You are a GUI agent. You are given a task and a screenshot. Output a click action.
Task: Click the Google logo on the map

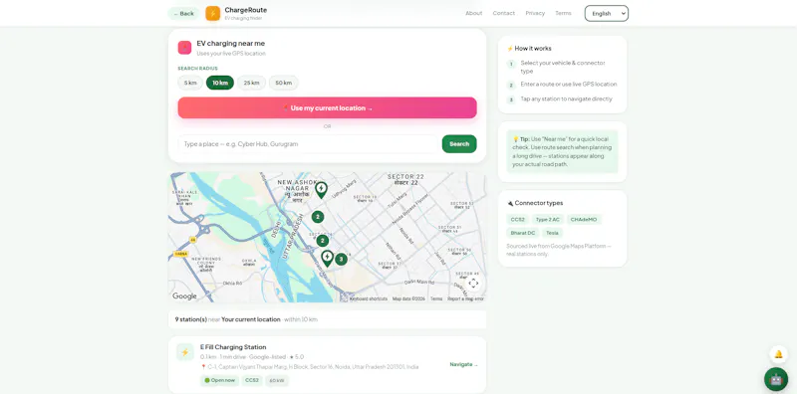(x=184, y=296)
